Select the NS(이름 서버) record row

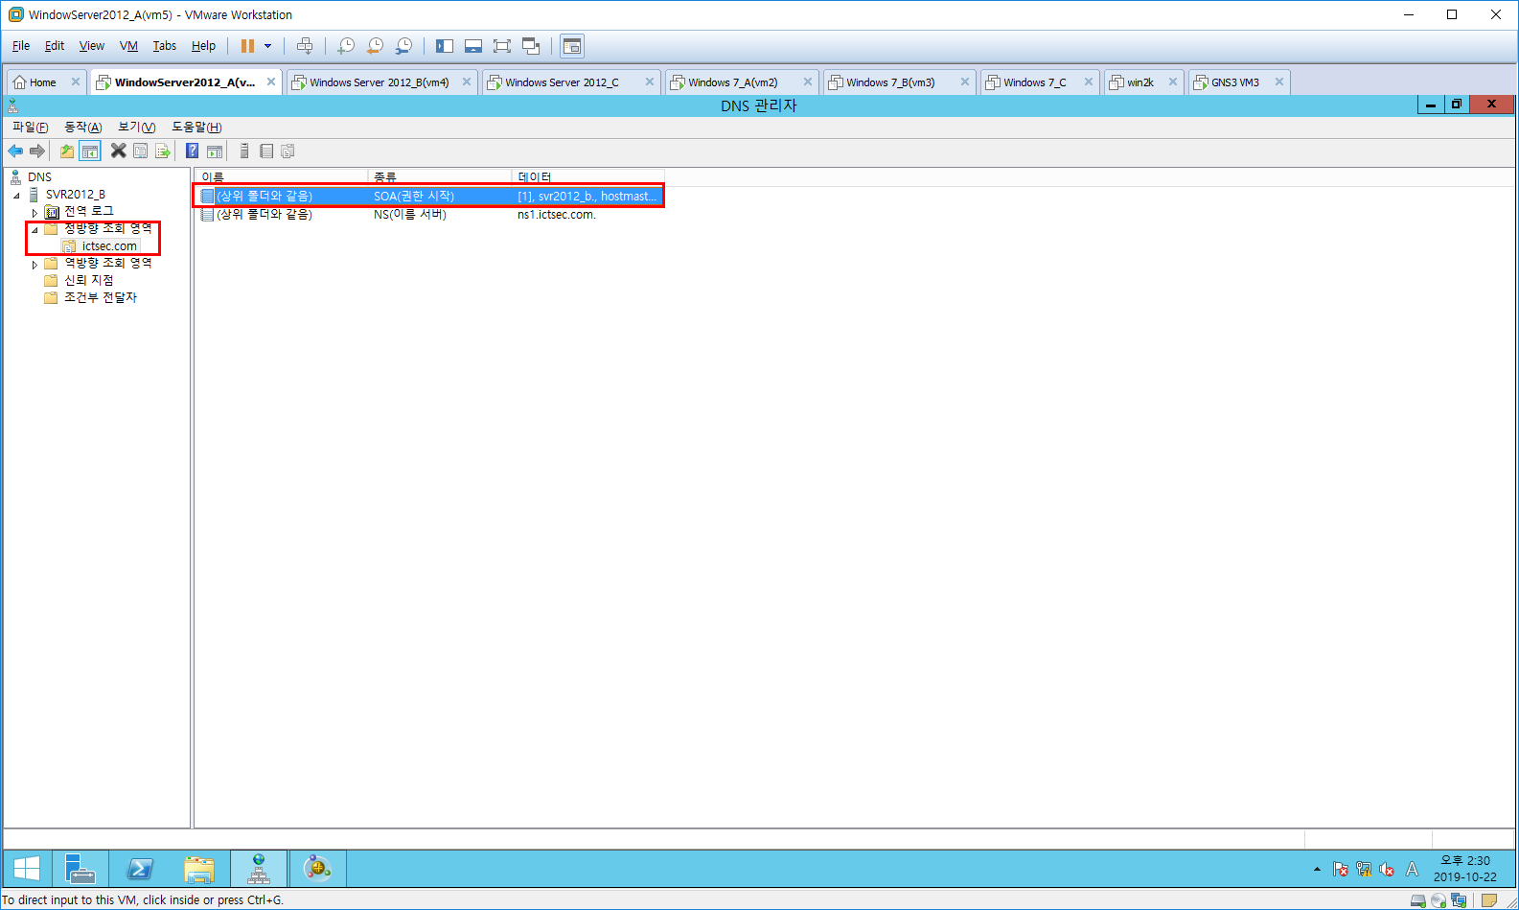[428, 215]
